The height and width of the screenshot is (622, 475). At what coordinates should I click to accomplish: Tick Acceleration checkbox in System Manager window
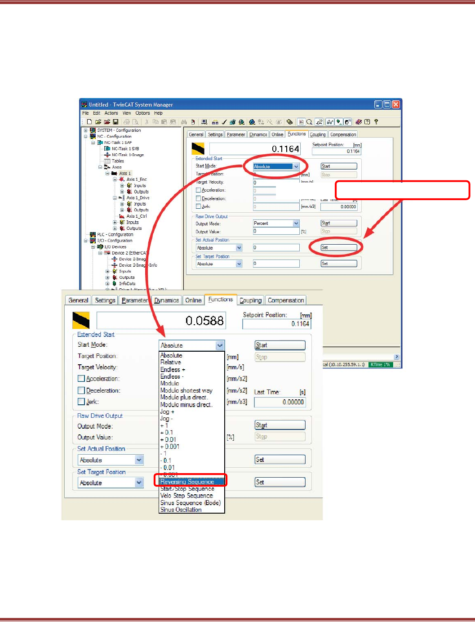coord(198,190)
